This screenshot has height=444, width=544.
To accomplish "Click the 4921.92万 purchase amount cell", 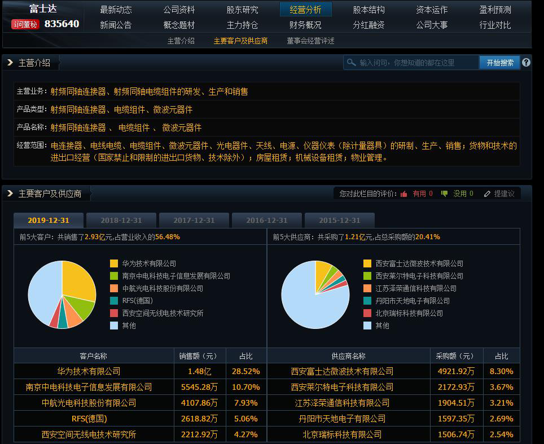I will (456, 371).
